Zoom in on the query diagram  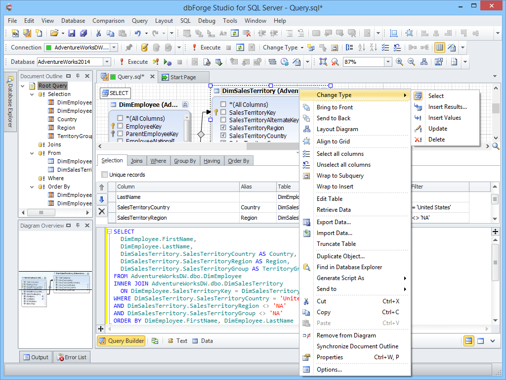click(400, 62)
